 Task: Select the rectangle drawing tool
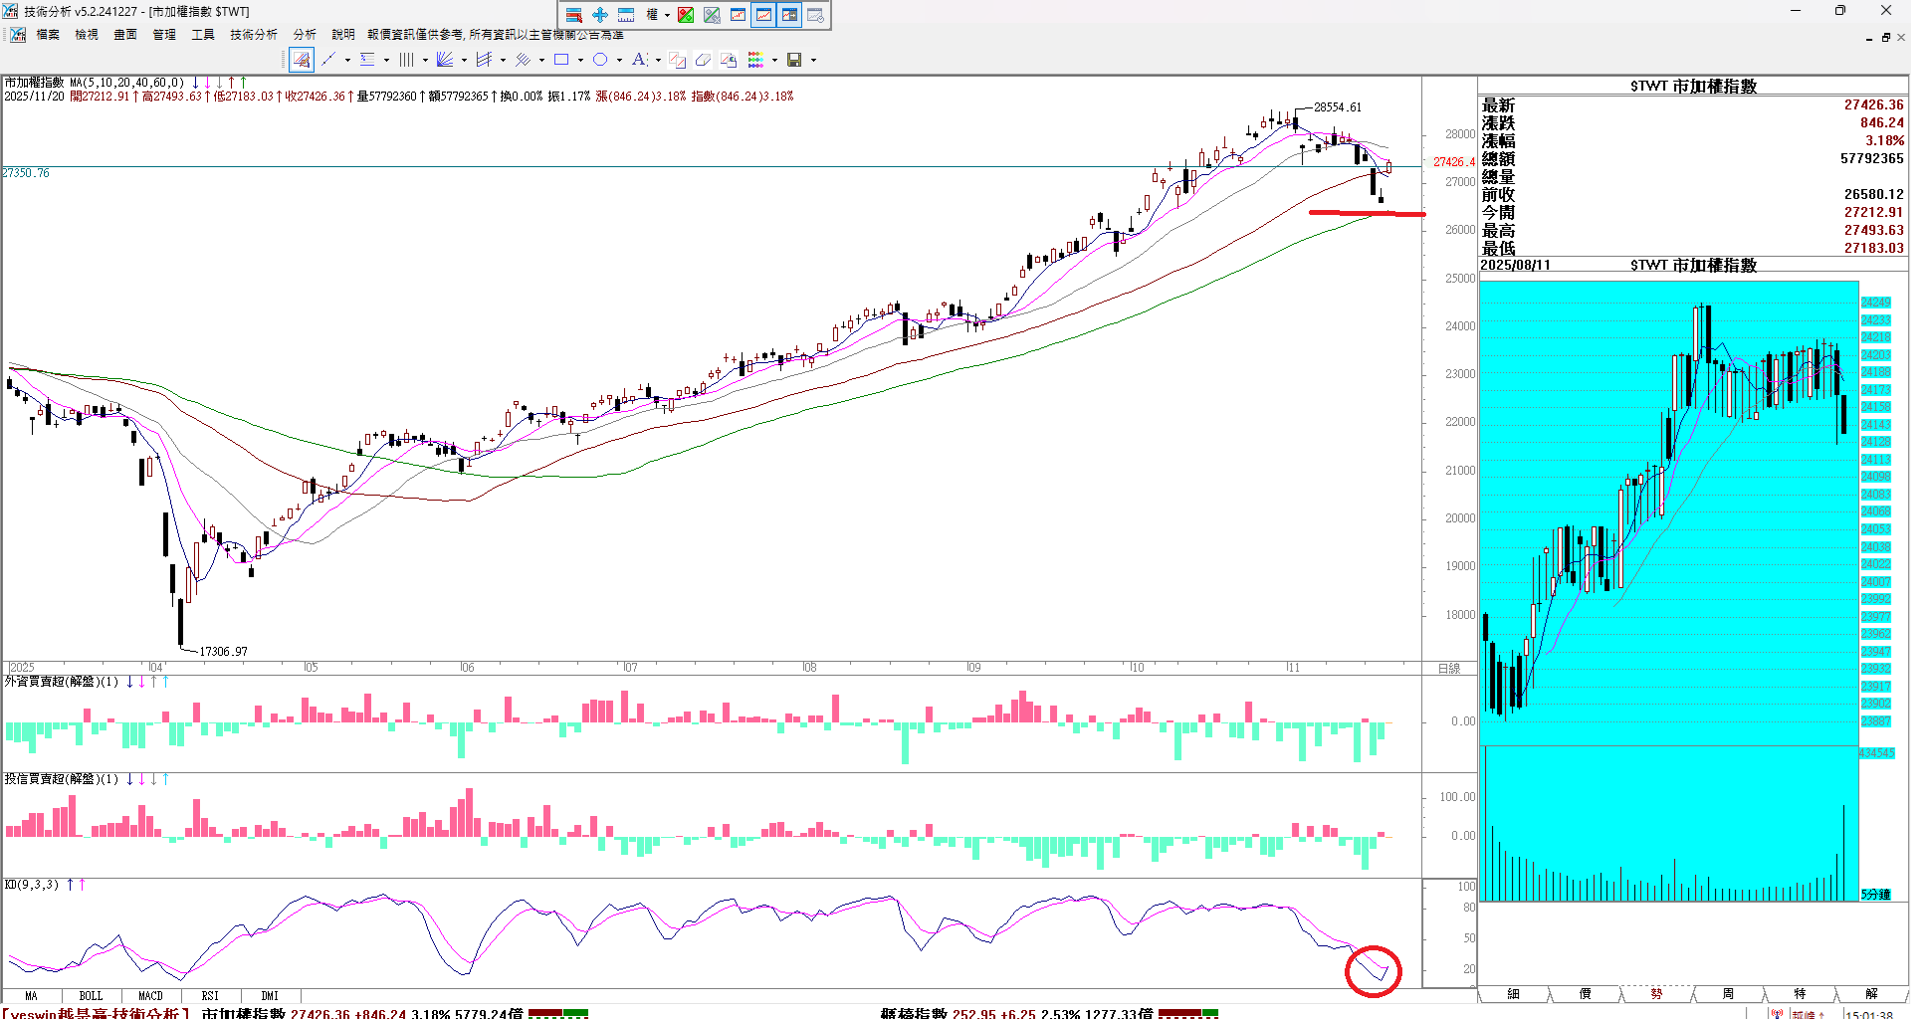[561, 60]
